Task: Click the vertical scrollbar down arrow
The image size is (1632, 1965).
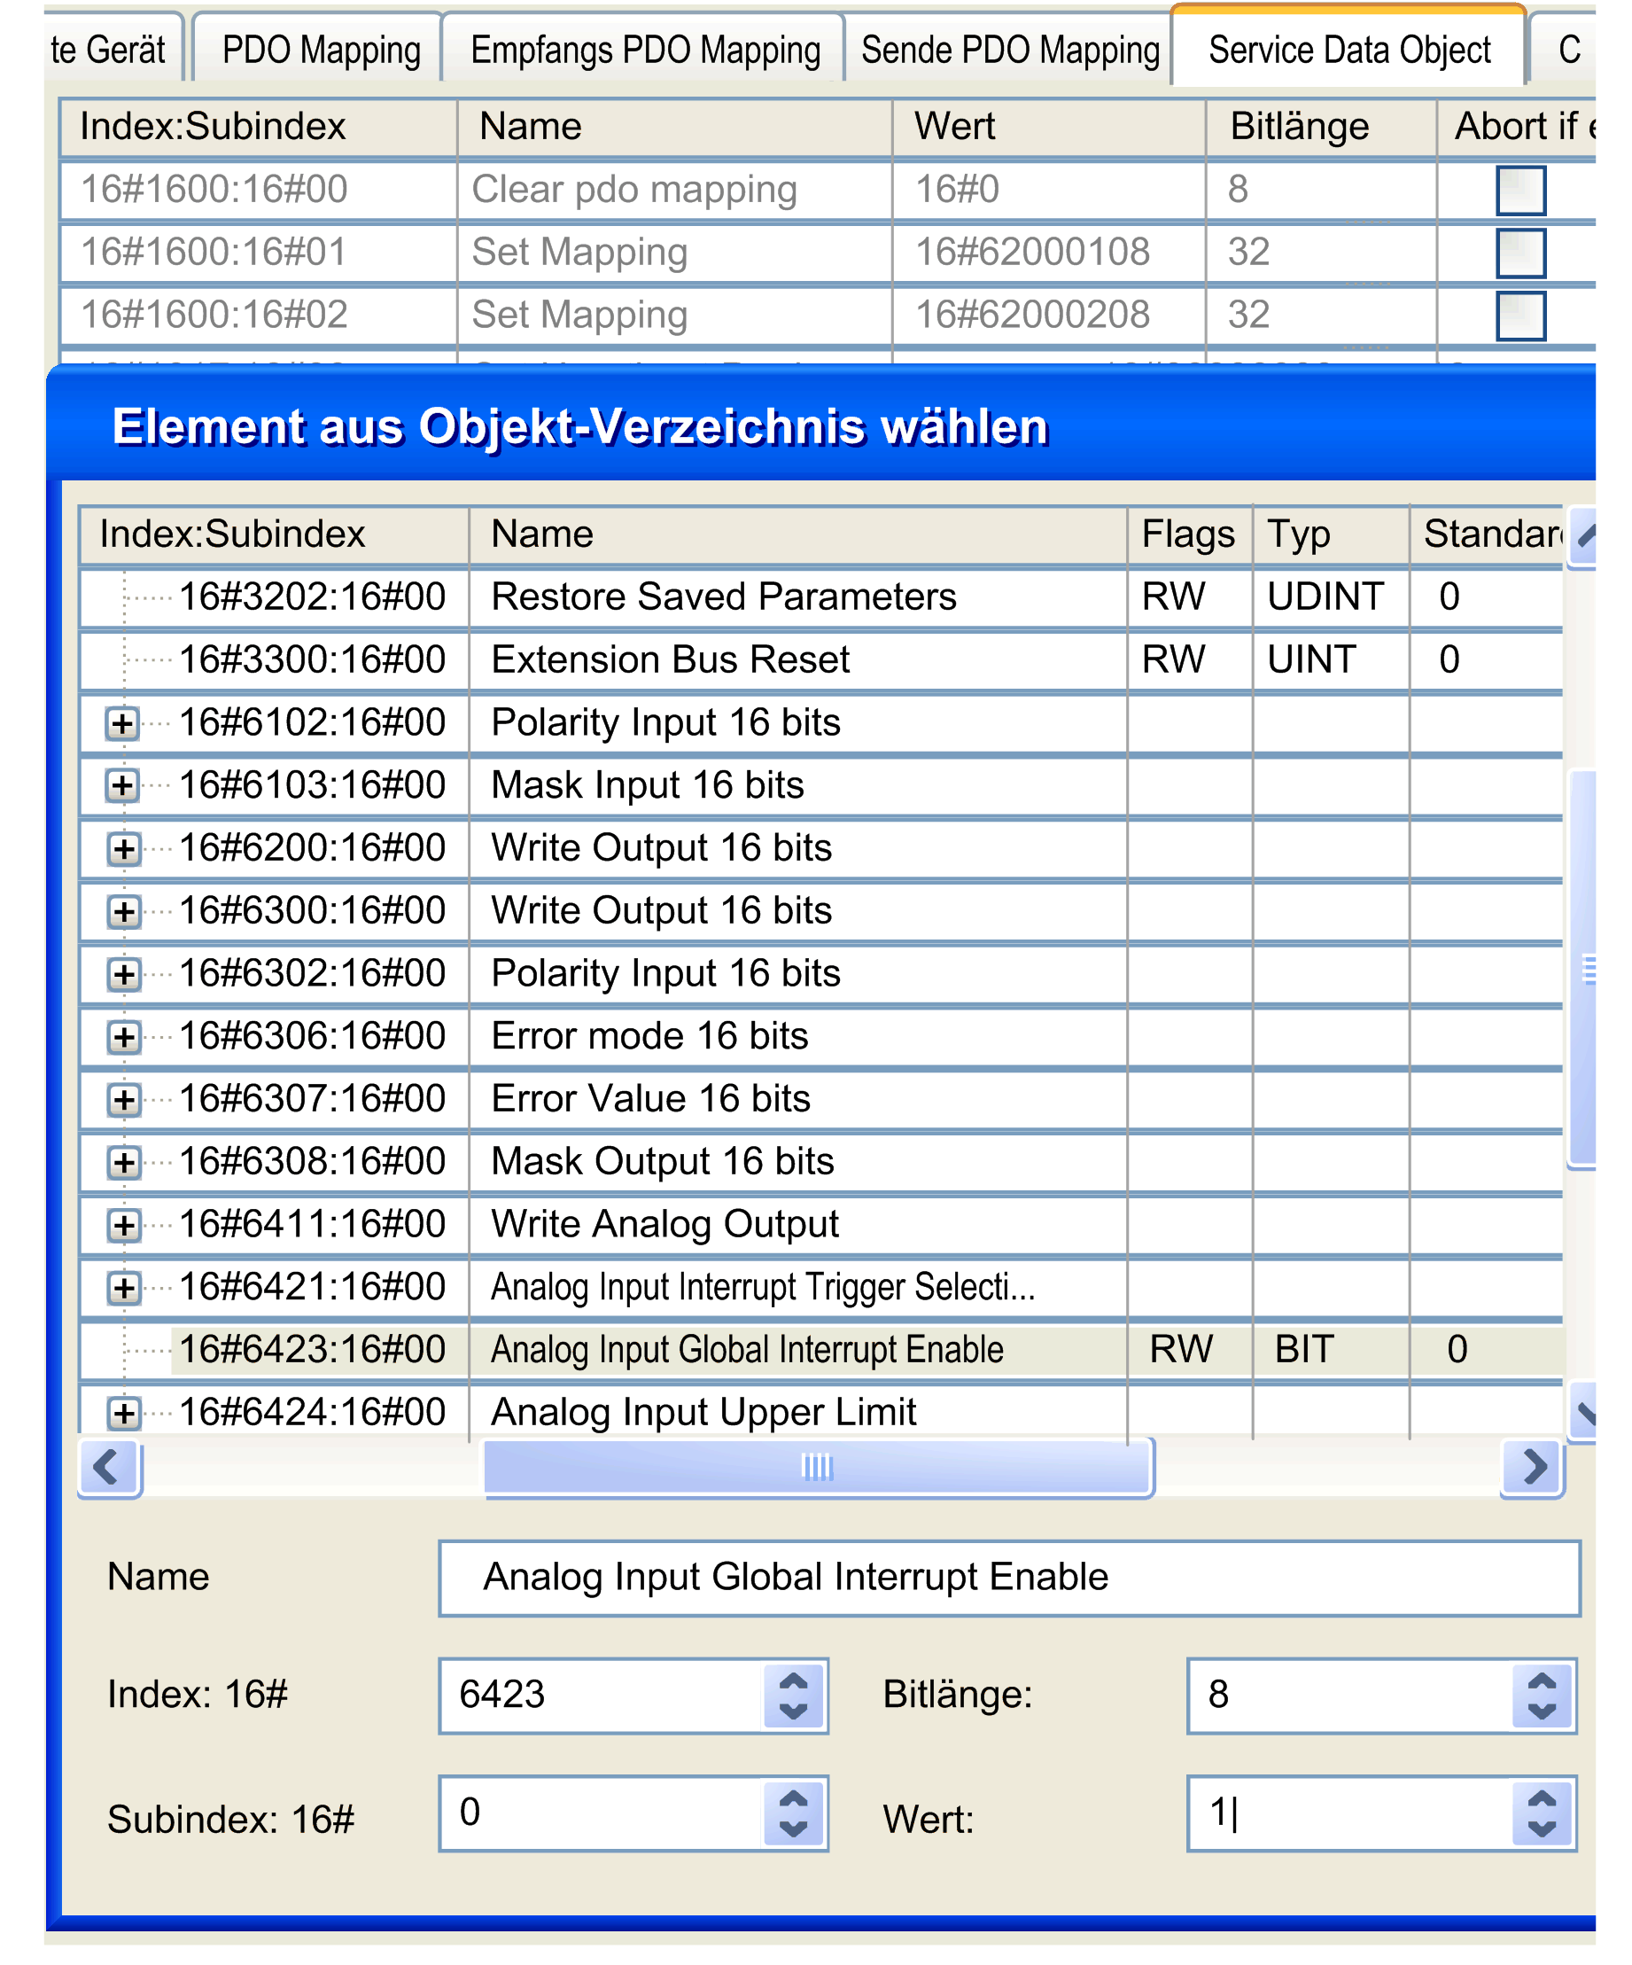Action: (1582, 1411)
